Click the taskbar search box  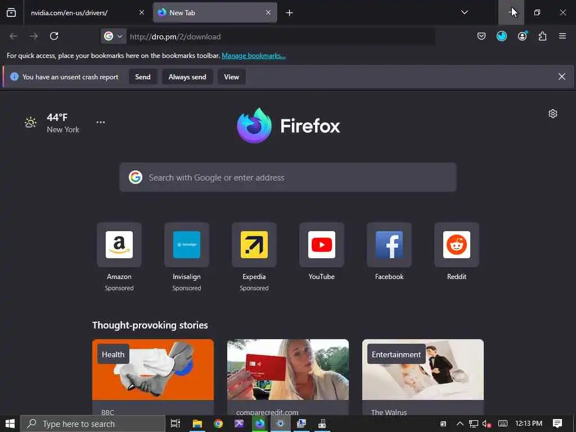pyautogui.click(x=93, y=424)
